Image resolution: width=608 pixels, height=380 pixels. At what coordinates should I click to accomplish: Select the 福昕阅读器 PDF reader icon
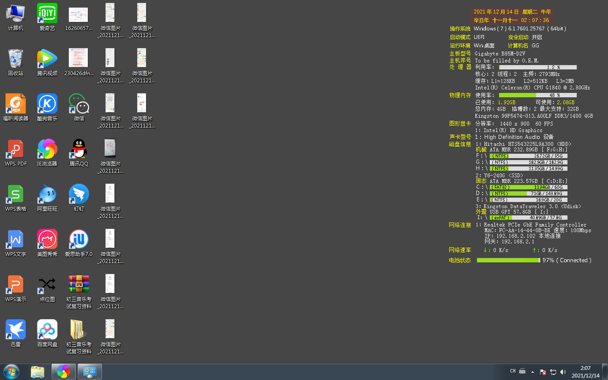[x=16, y=108]
